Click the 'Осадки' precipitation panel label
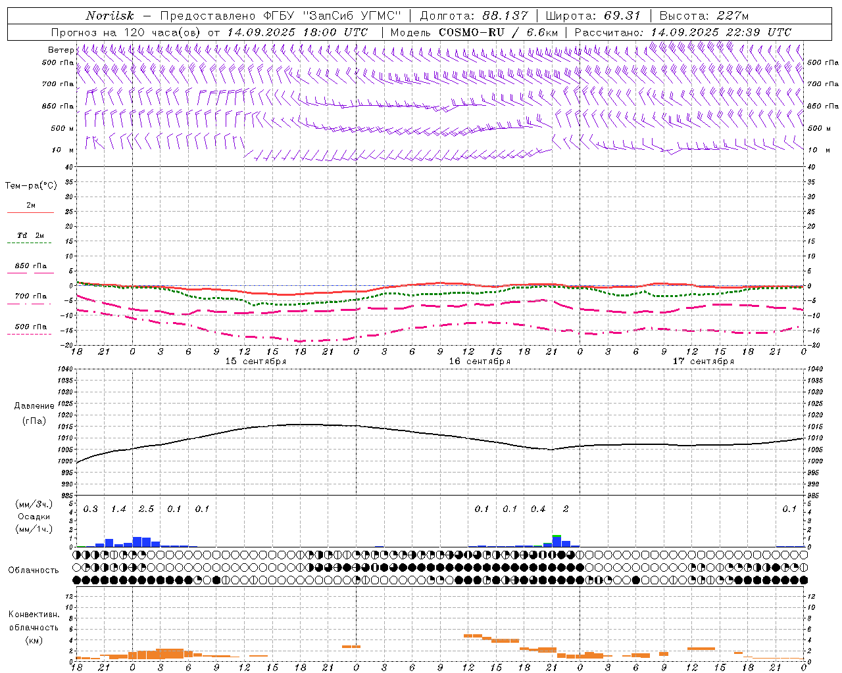 pos(34,517)
